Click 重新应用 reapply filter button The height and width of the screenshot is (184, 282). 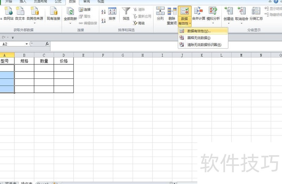[142, 16]
